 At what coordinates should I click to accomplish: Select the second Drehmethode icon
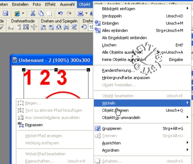(18, 27)
